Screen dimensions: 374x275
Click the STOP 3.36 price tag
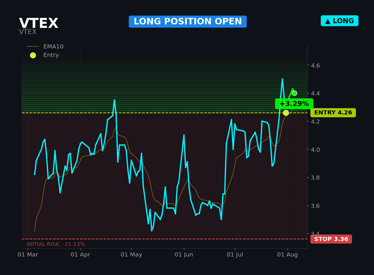(331, 239)
